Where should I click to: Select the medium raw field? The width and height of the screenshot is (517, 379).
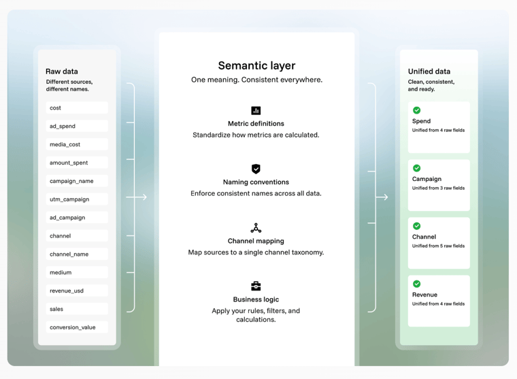pyautogui.click(x=77, y=272)
